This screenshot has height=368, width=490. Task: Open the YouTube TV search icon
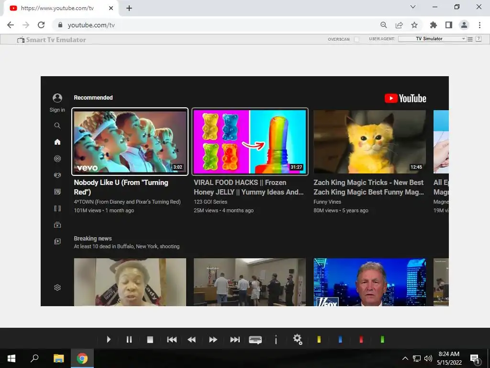point(57,126)
